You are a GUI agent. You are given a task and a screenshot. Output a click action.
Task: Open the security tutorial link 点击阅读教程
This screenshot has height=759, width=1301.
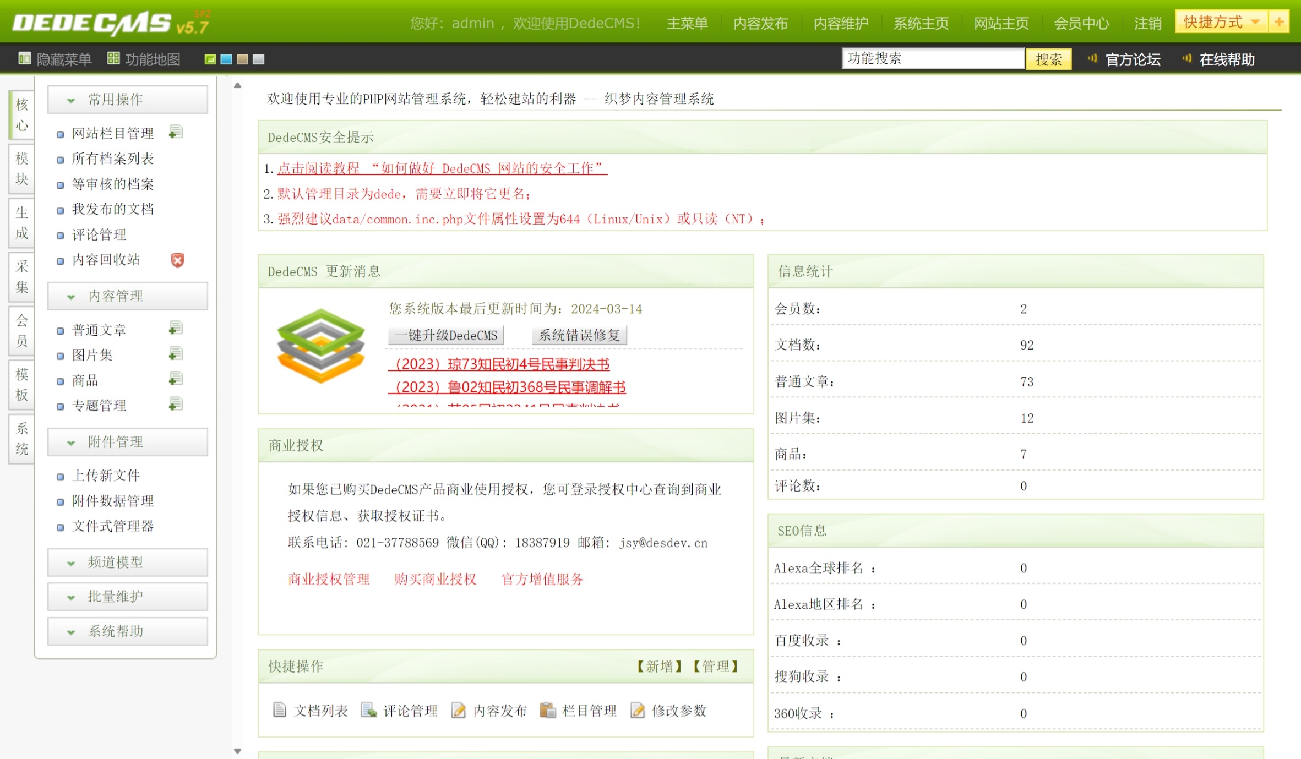pos(442,168)
